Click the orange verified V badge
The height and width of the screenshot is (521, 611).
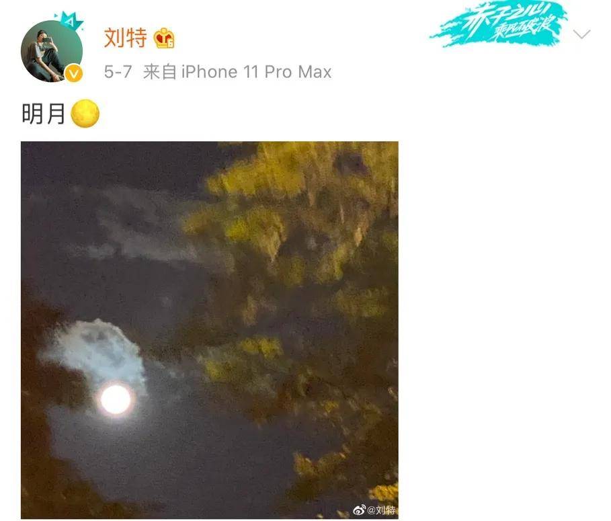(x=74, y=73)
